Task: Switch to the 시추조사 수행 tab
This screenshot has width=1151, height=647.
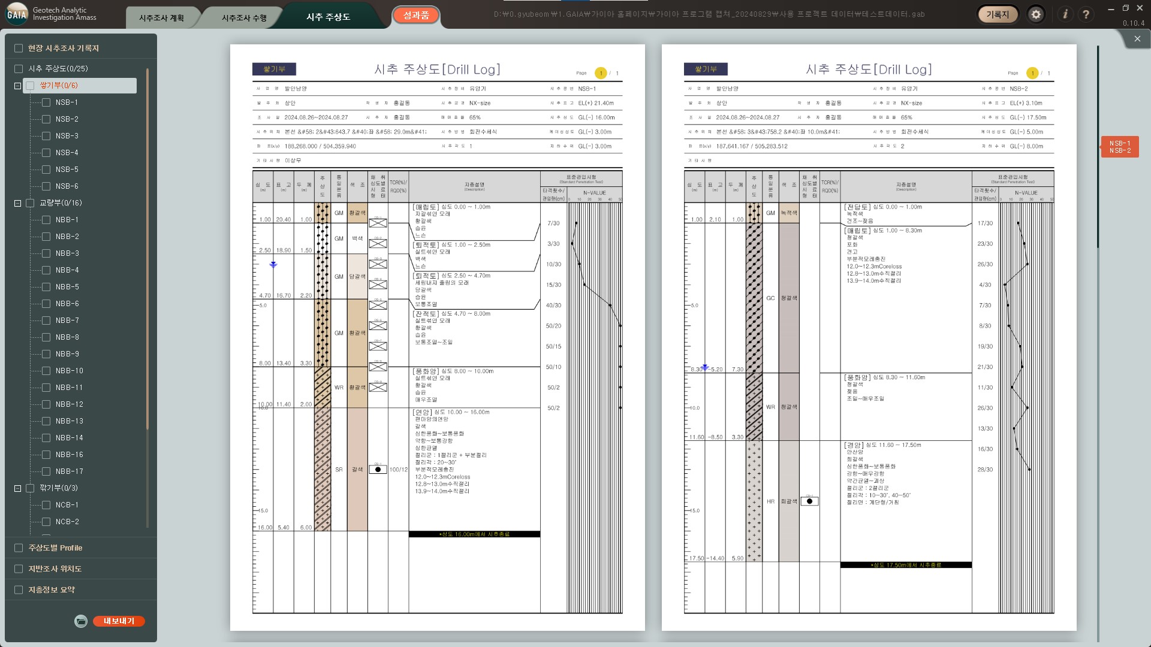Action: tap(244, 18)
